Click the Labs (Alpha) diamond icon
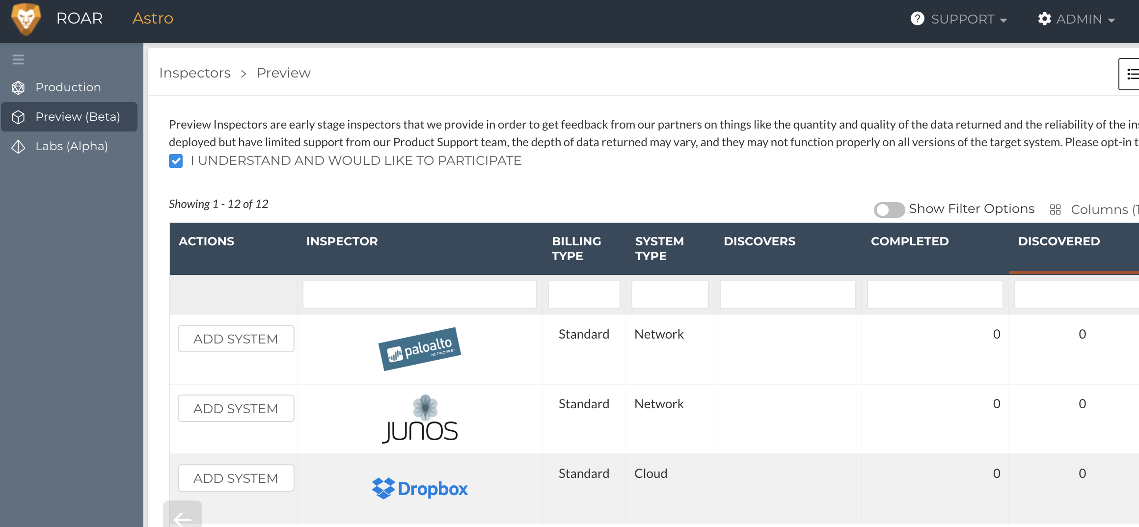Screen dimensions: 1139x527 (x=18, y=147)
